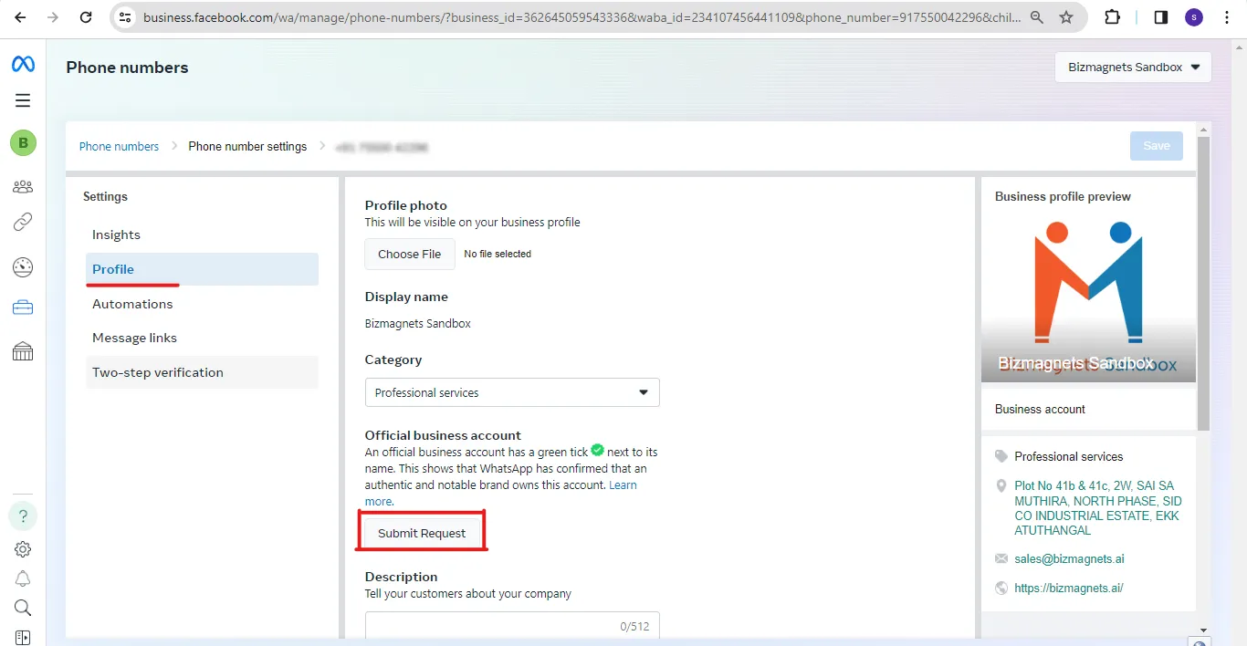
Task: Open https://bizmagnets.ai/ link in preview
Action: click(x=1069, y=589)
